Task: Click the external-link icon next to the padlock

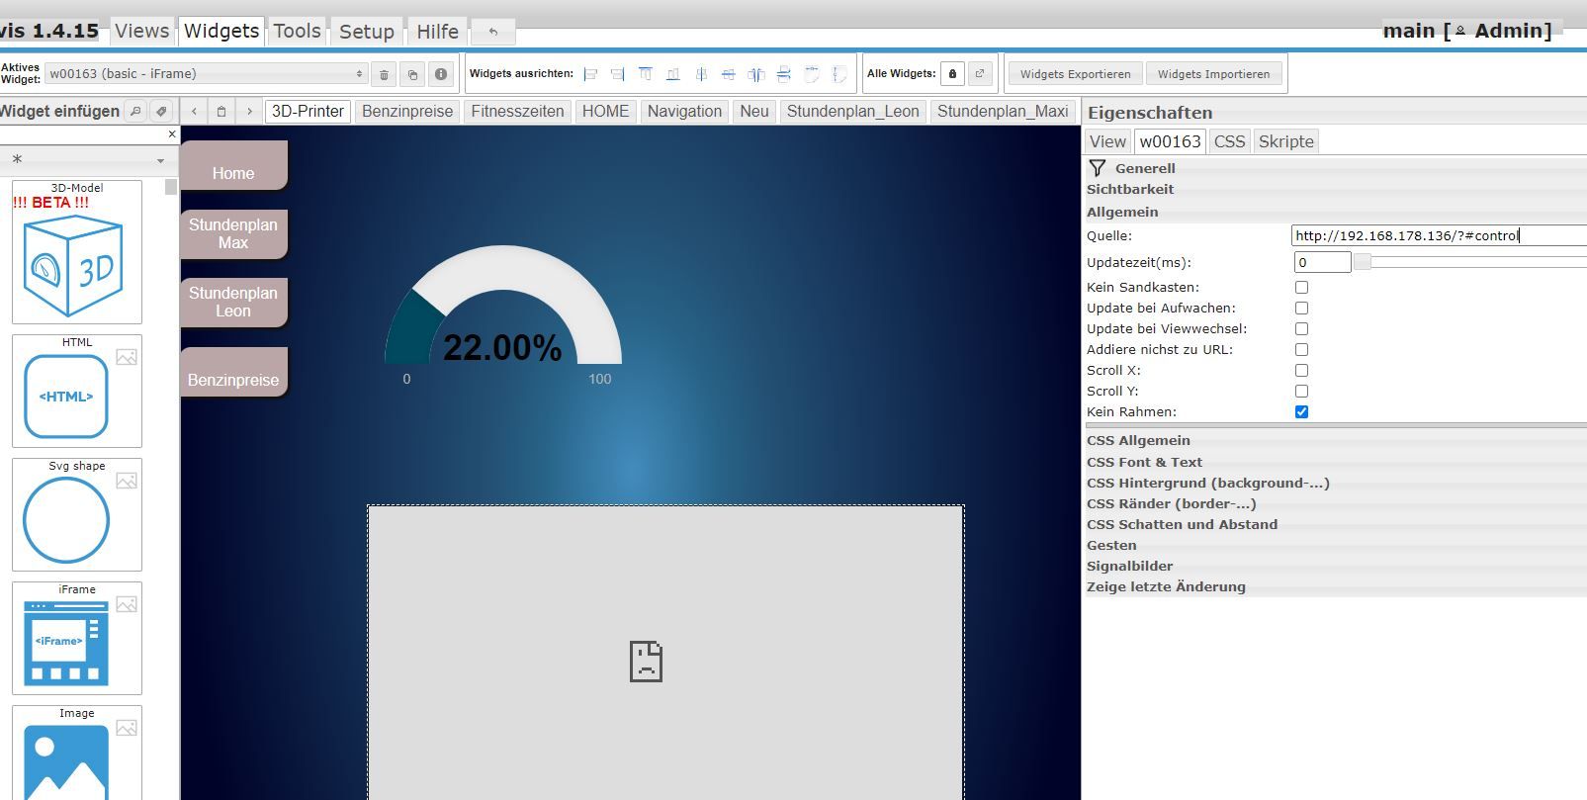Action: pyautogui.click(x=980, y=74)
